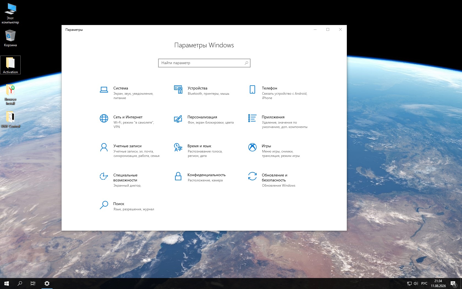The width and height of the screenshot is (462, 289).
Task: Click 'Экран, звук, уведомления, питание' description
Action: 133,96
